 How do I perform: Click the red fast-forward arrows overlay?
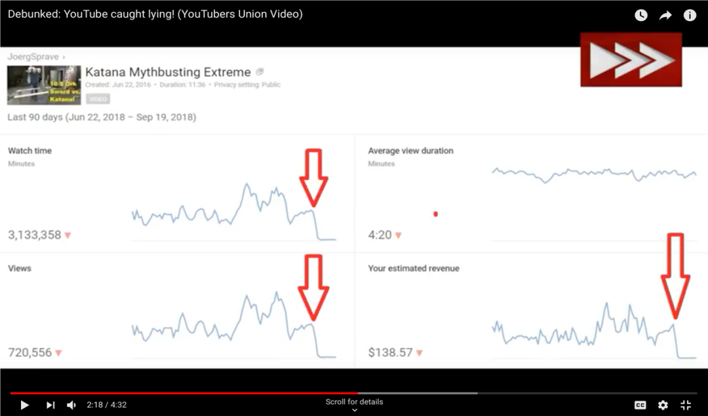[631, 60]
